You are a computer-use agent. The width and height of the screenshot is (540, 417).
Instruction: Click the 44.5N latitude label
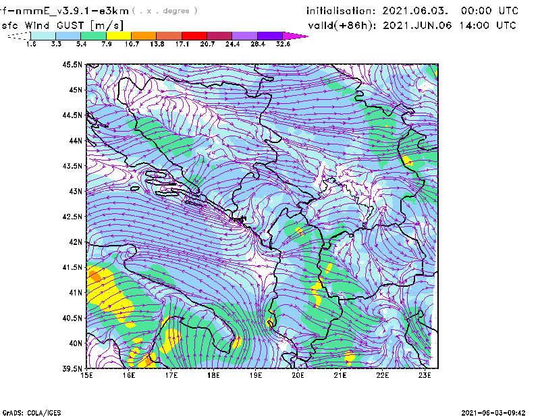(72, 115)
